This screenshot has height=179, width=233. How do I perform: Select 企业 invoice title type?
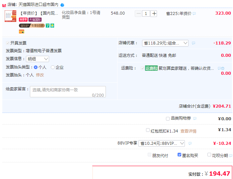point(52,67)
